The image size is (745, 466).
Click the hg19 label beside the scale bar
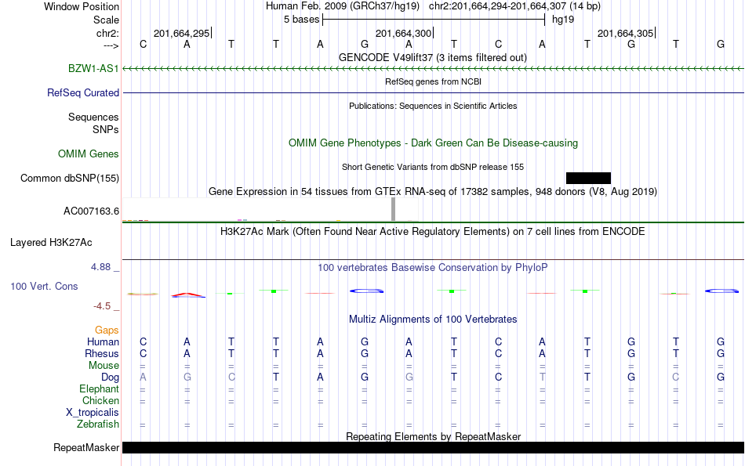(x=563, y=20)
